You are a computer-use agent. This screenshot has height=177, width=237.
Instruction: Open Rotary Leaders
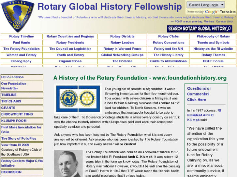point(122,43)
